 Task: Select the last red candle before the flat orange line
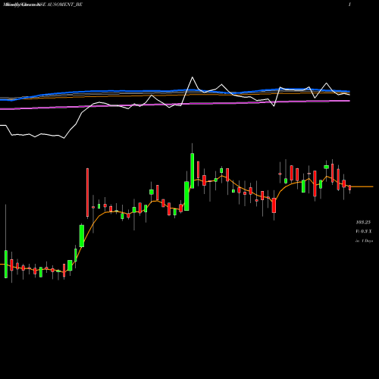pos(350,187)
